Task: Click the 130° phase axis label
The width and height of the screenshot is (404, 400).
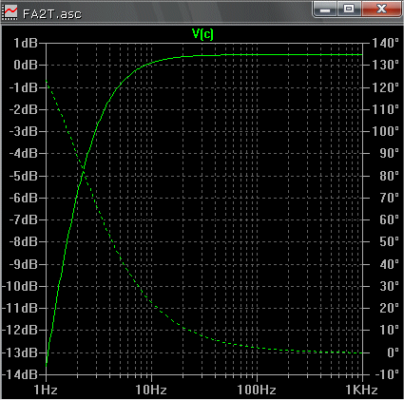Action: tap(386, 65)
